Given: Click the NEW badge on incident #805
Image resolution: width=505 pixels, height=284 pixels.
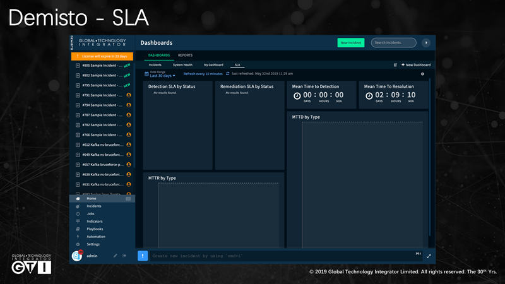Looking at the screenshot, I should point(128,66).
